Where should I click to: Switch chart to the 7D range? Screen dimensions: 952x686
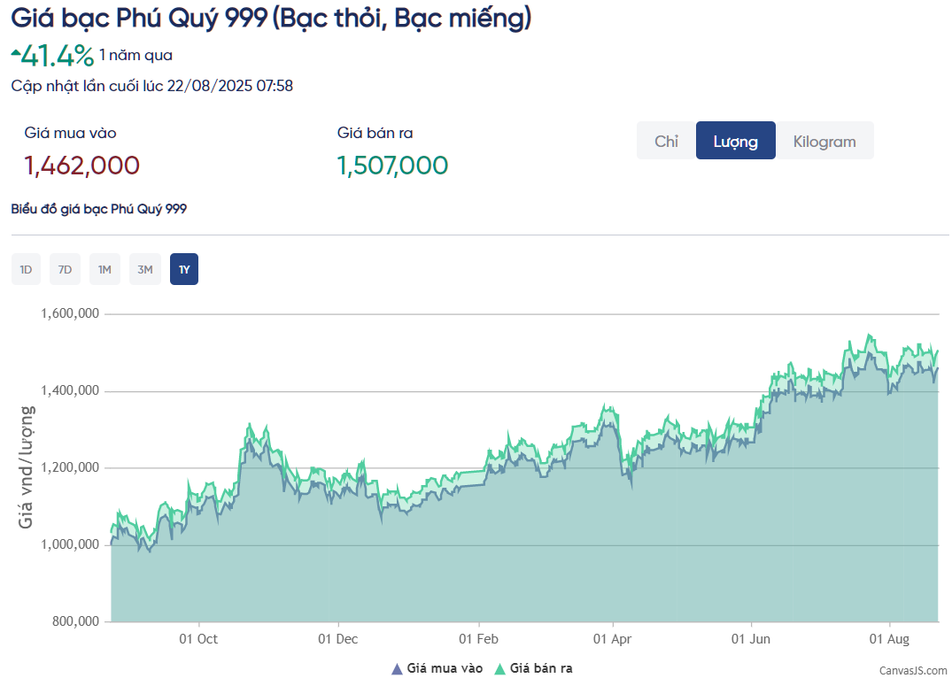tap(65, 269)
